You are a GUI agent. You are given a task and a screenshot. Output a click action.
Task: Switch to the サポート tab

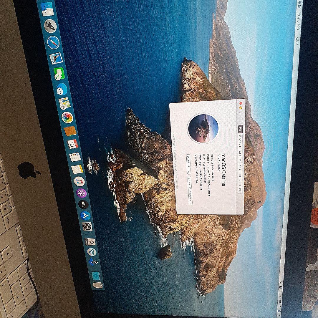[239, 178]
